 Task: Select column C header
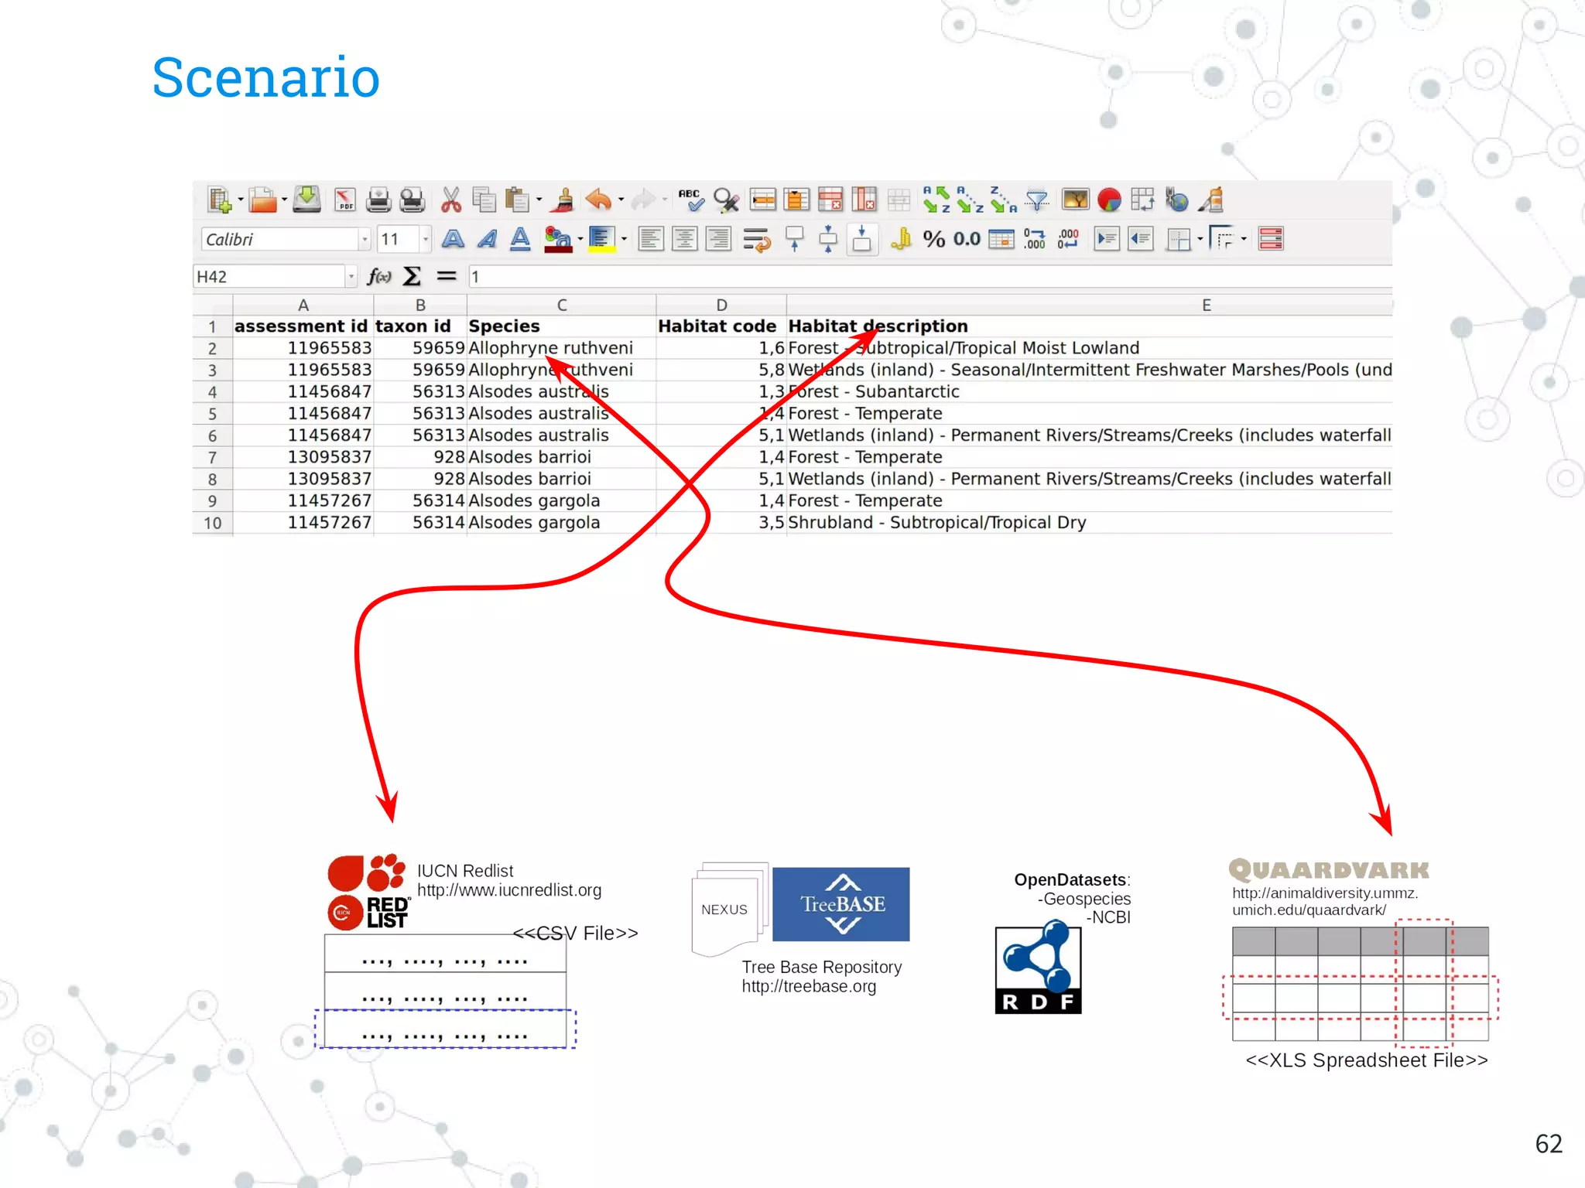(x=562, y=305)
